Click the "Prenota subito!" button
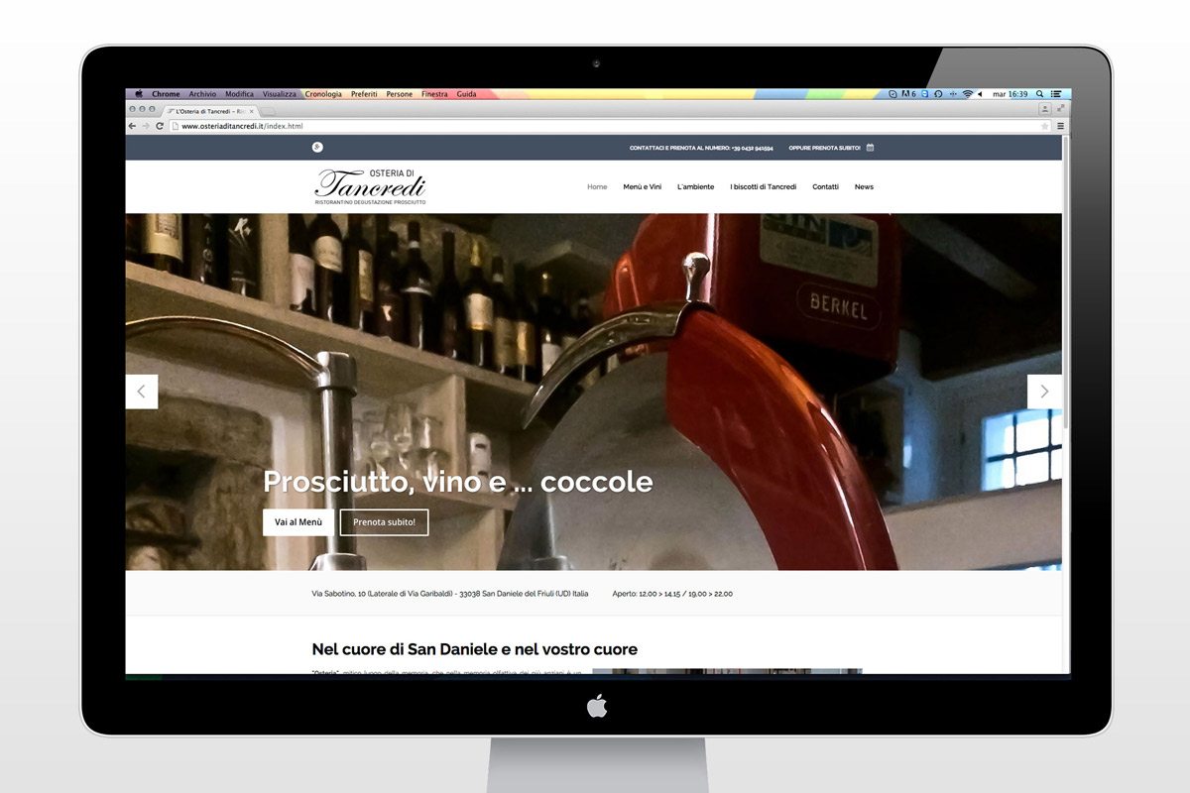1190x793 pixels. tap(384, 521)
